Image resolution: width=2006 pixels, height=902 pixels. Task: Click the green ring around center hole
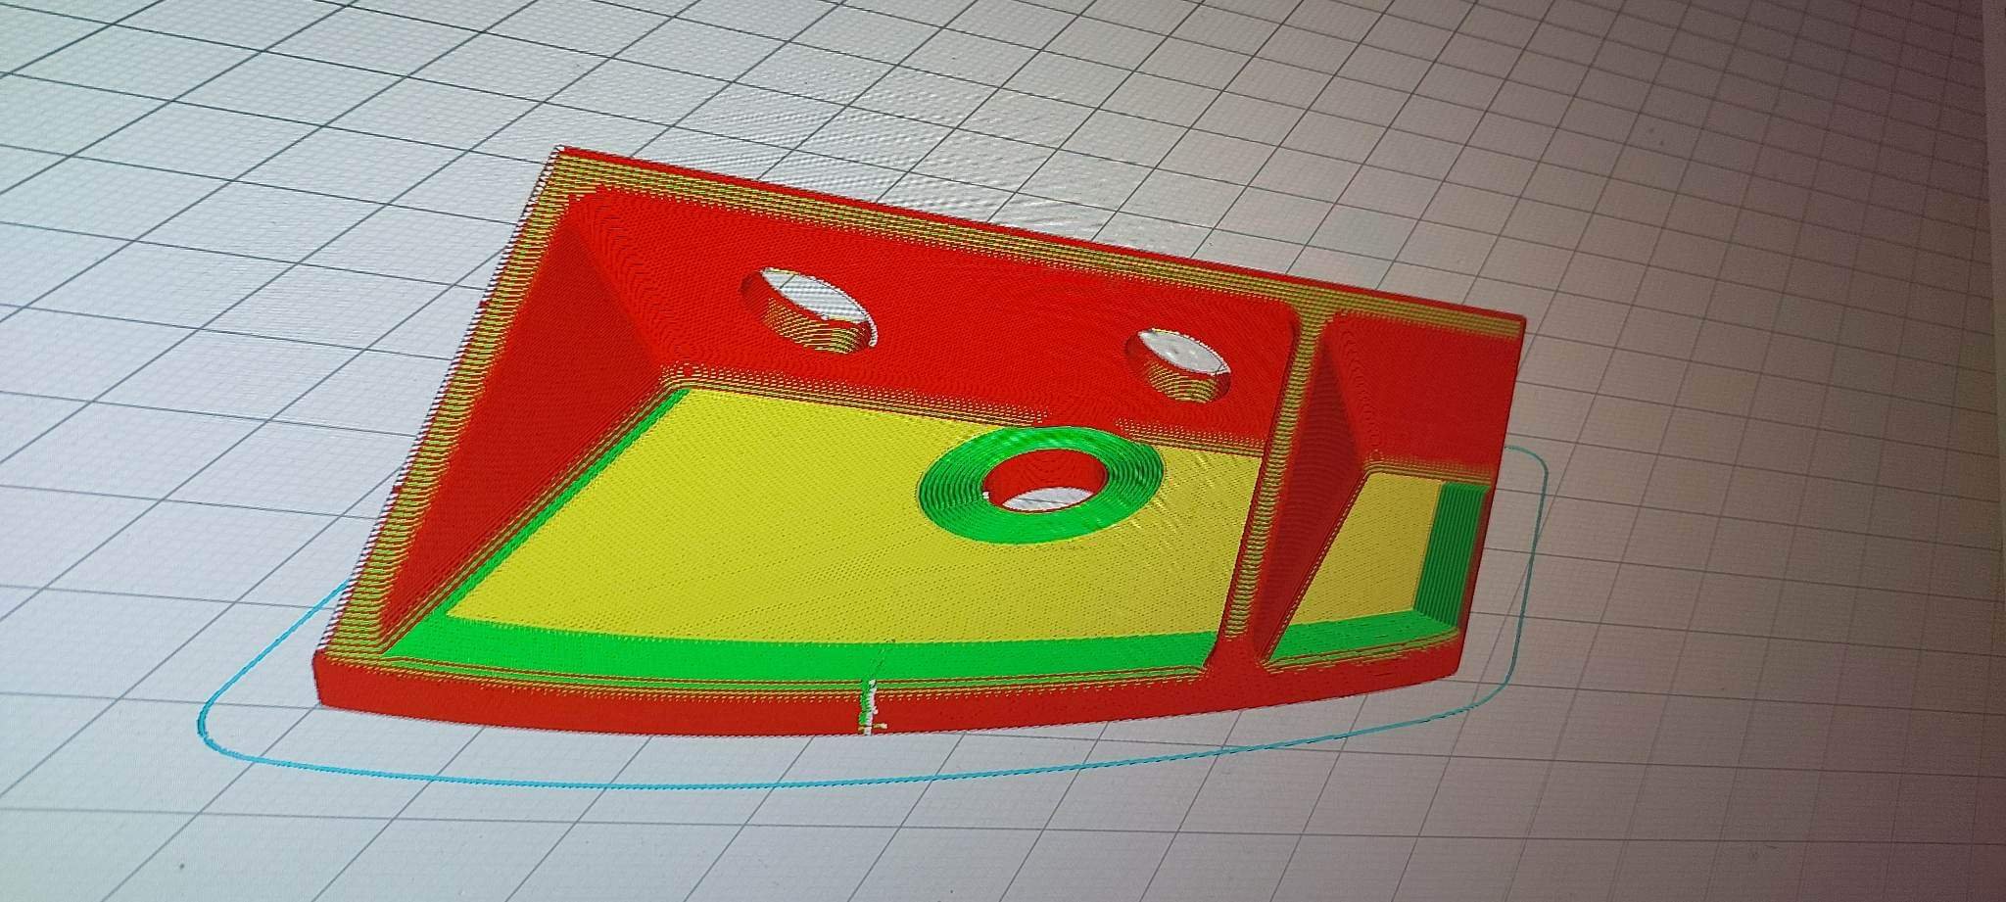coord(1041,485)
